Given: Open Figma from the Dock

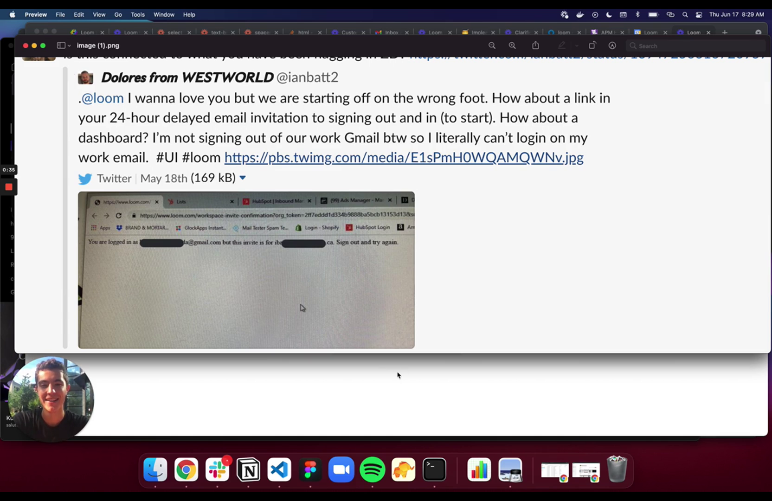Looking at the screenshot, I should coord(310,470).
